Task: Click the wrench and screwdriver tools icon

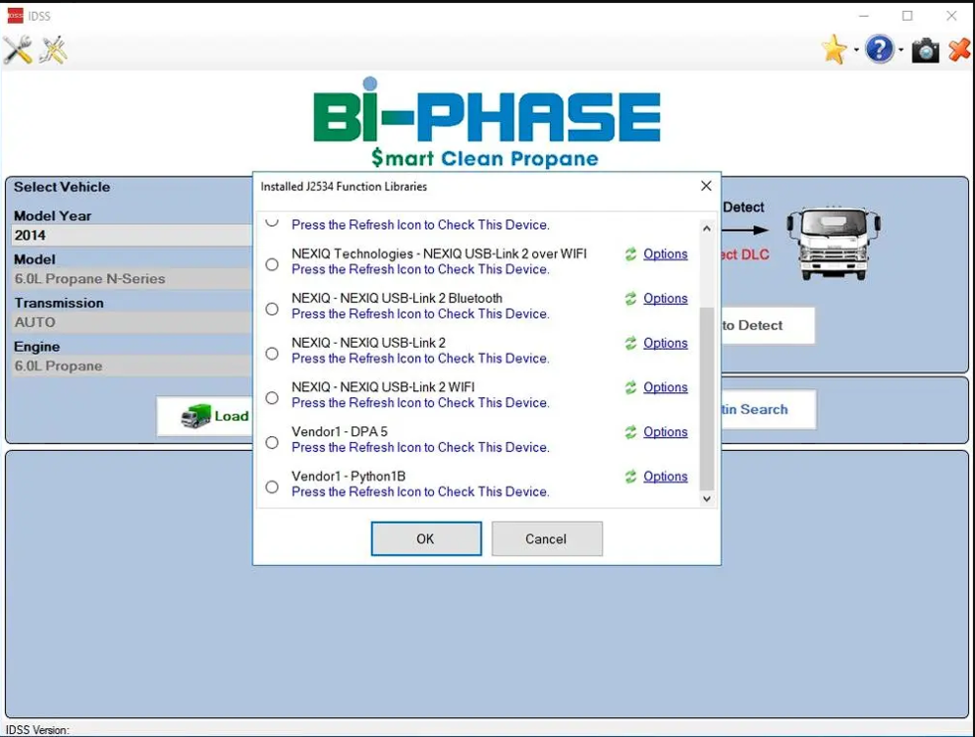Action: (x=17, y=50)
